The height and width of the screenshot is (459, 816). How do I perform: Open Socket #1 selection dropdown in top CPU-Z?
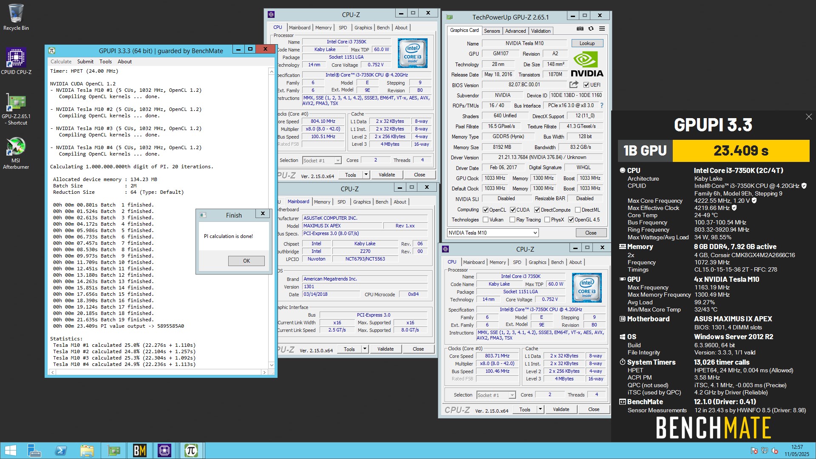tap(322, 161)
